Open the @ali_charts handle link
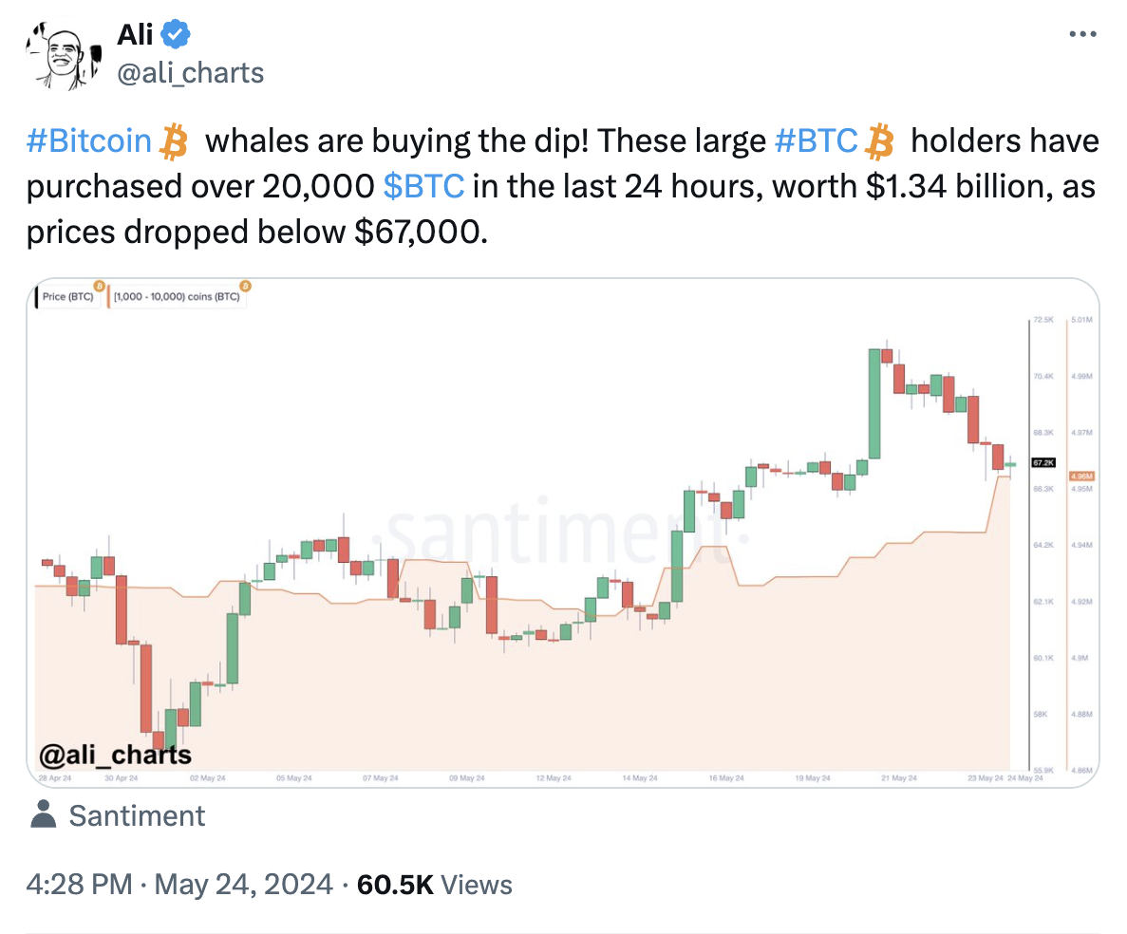 click(x=191, y=73)
